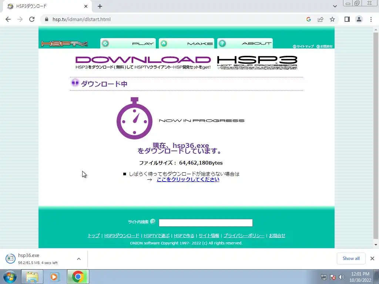The height and width of the screenshot is (284, 379).
Task: Open the トップ footer link
Action: (94, 236)
